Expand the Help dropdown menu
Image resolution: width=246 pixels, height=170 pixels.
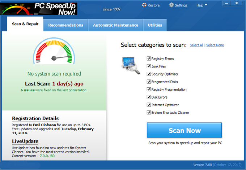click(202, 5)
